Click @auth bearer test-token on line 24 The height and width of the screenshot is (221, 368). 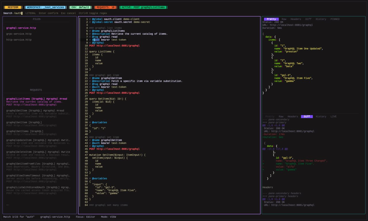109,87
